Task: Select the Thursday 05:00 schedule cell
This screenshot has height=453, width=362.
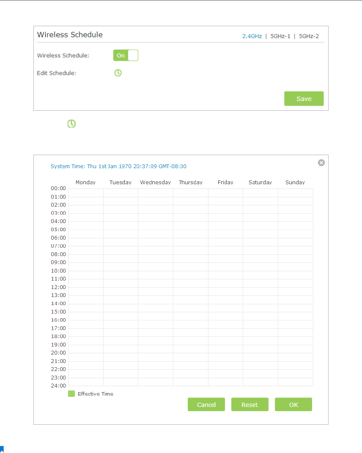Action: (x=191, y=234)
